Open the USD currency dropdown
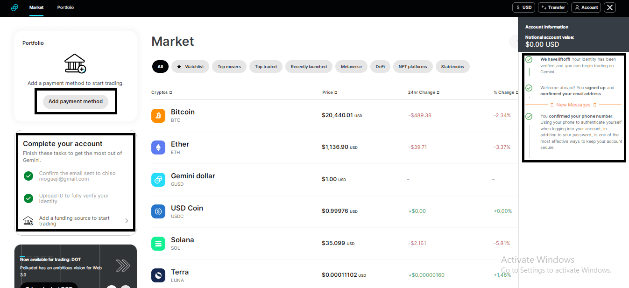The height and width of the screenshot is (288, 629). tap(523, 7)
